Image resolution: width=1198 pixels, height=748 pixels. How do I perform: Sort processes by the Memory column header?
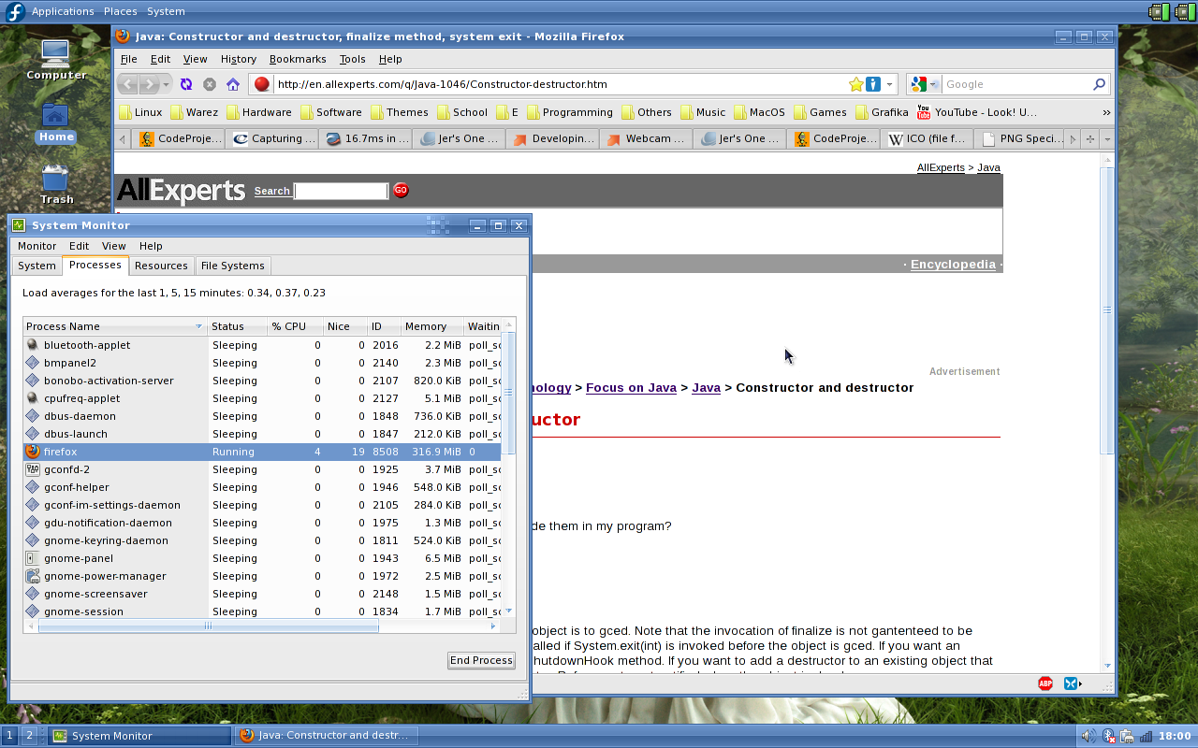tap(426, 326)
